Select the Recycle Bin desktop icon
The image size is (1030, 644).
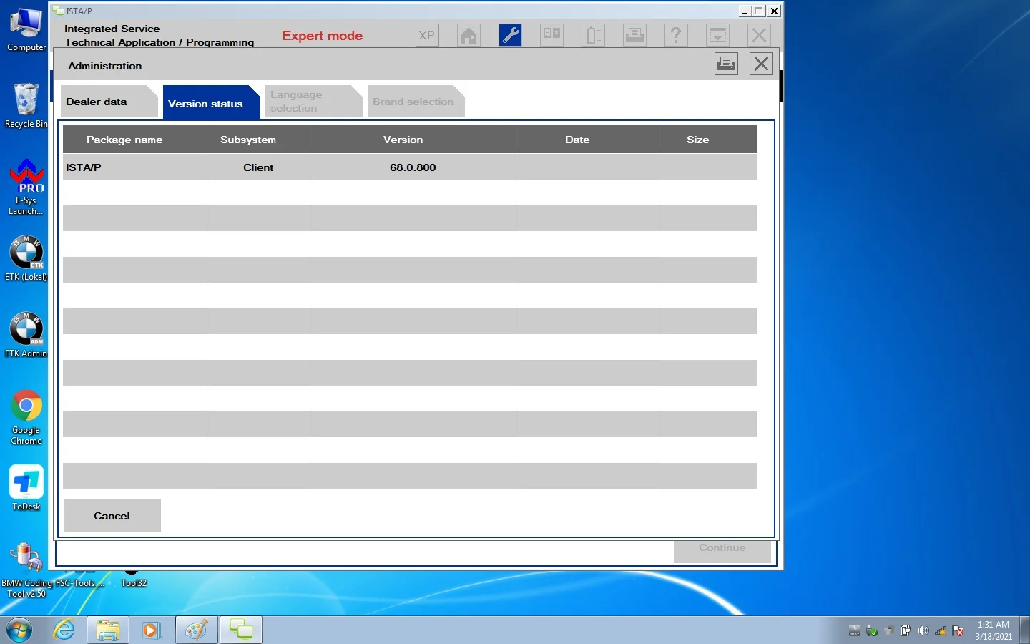pos(26,106)
